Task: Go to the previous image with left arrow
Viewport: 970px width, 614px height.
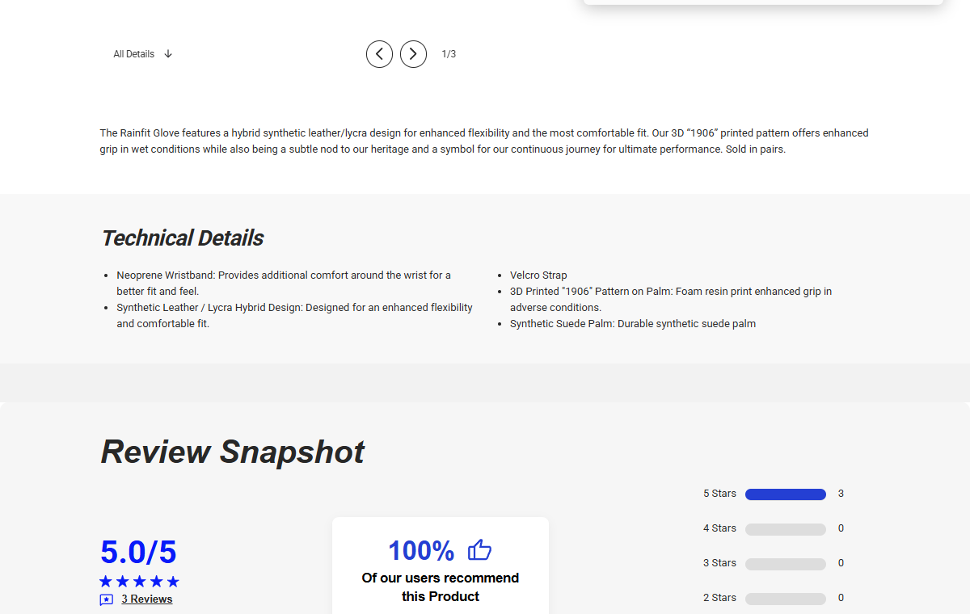Action: pos(379,54)
